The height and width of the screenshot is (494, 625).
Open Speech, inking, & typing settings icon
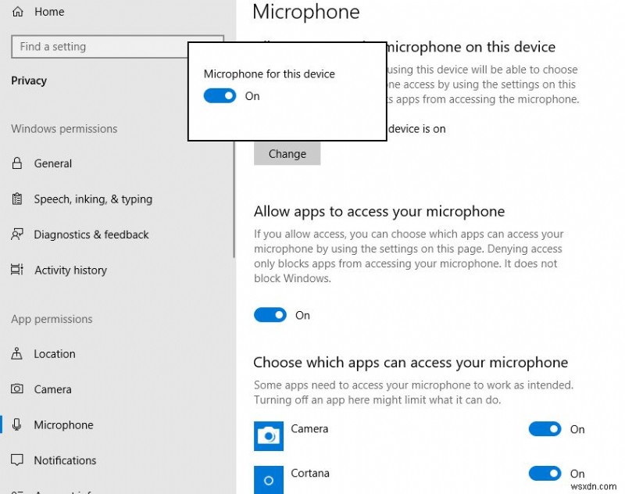[17, 199]
